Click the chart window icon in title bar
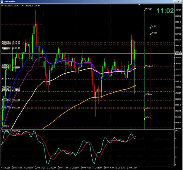 pos(2,2)
